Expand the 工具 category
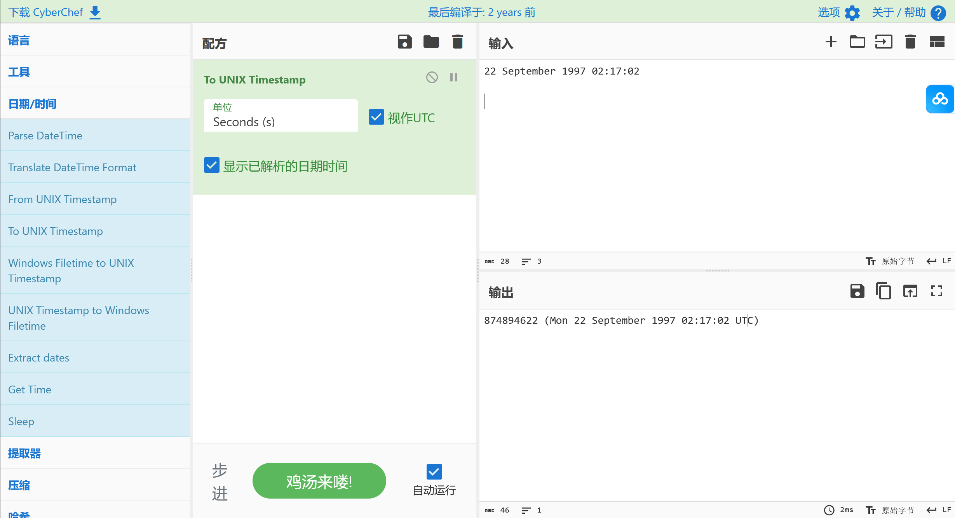The image size is (955, 518). pos(95,72)
